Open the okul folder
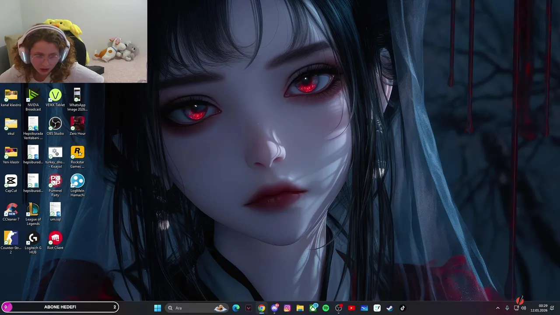The image size is (560, 315). [x=11, y=127]
